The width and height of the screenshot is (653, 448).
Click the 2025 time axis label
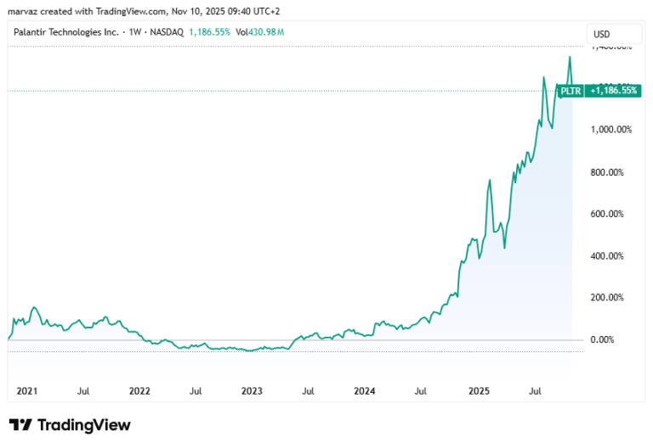click(479, 391)
